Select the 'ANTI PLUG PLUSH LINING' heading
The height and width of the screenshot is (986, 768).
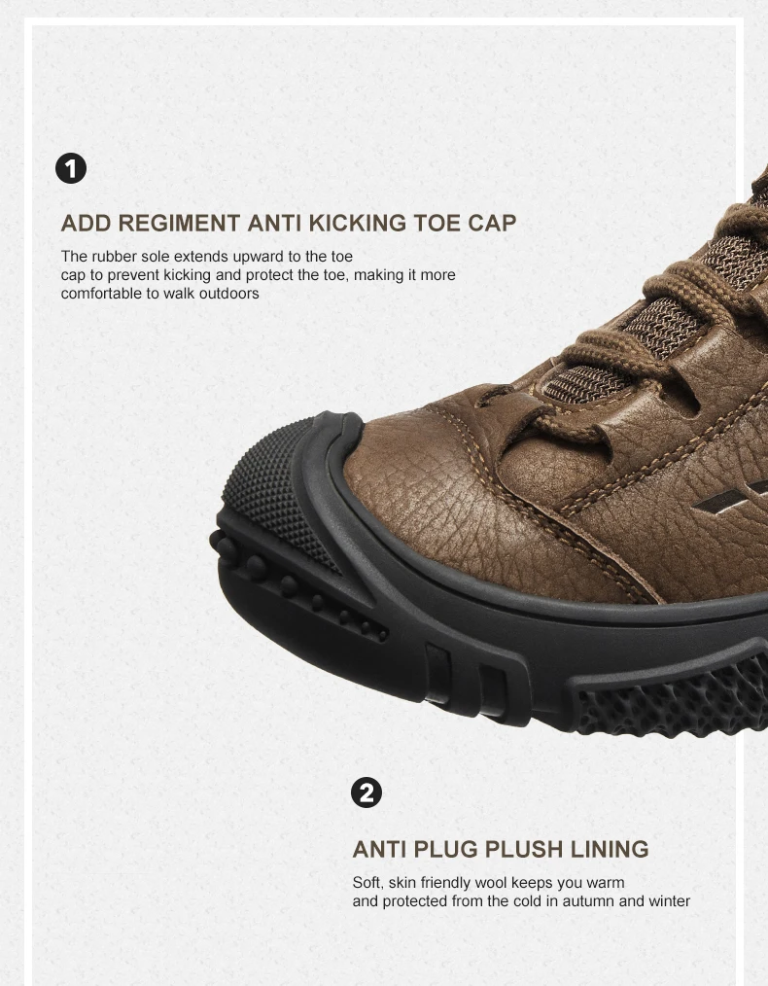pos(501,849)
